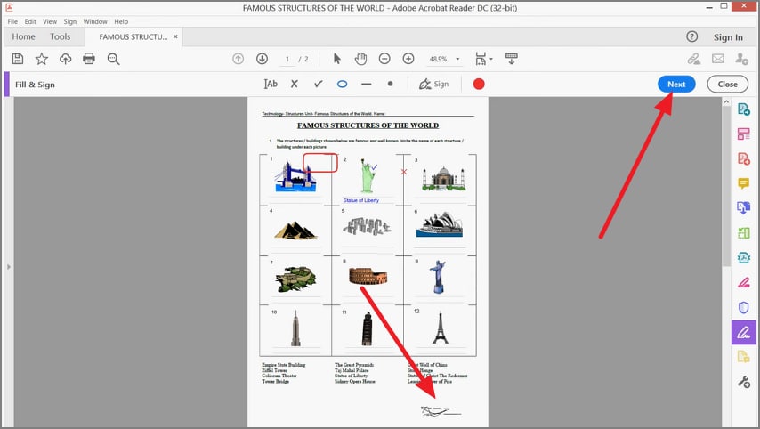This screenshot has width=760, height=429.
Task: Close the FAMOUS STRUCTU... document tab
Action: 175,36
